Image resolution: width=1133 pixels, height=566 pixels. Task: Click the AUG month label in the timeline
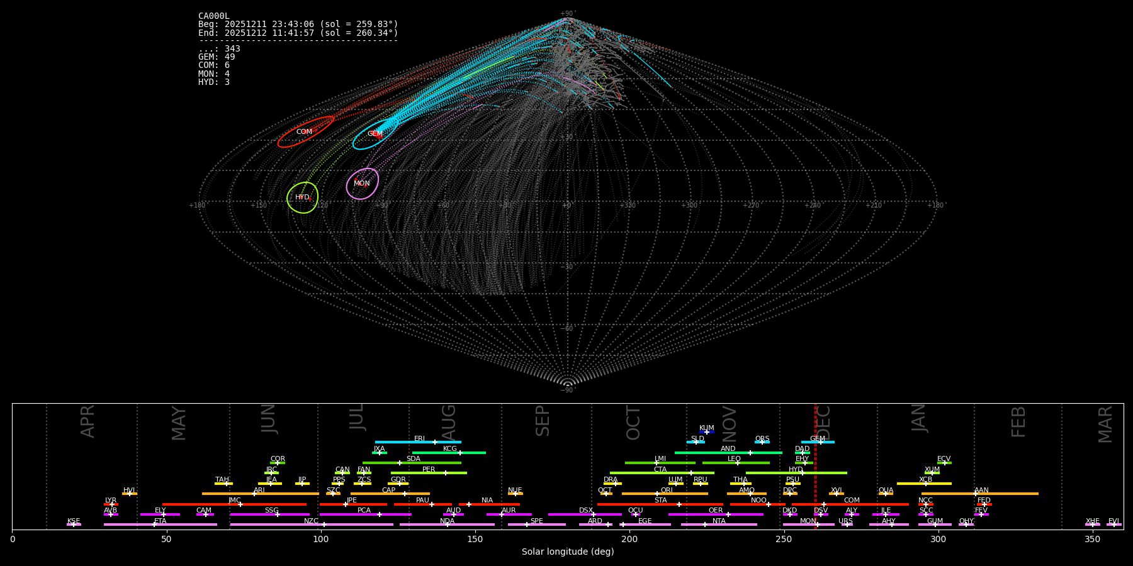[x=449, y=423]
